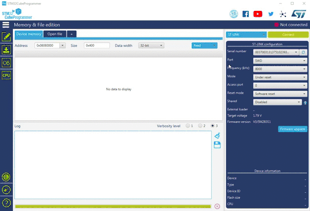Image resolution: width=310 pixels, height=211 pixels.
Task: Open the Data width 32-bit dropdown
Action: click(x=151, y=45)
